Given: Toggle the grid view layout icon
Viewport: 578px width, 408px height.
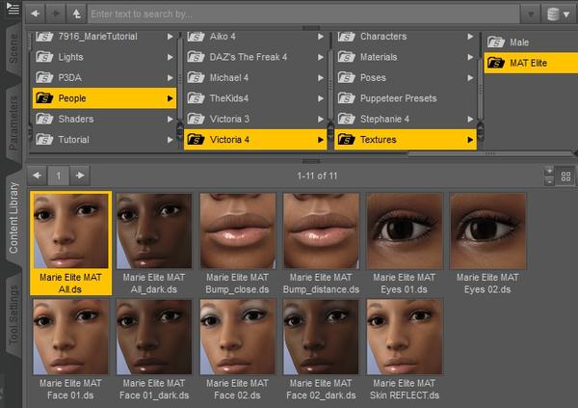Looking at the screenshot, I should click(565, 177).
